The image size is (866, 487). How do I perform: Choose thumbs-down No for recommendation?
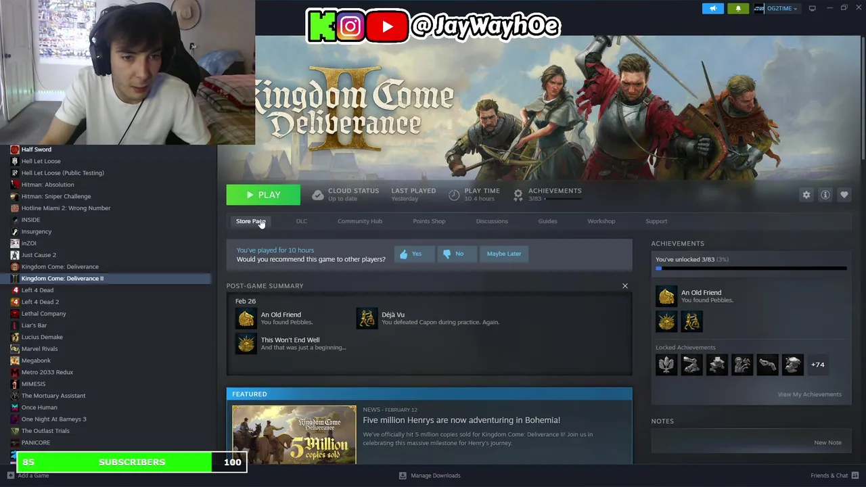(x=457, y=254)
